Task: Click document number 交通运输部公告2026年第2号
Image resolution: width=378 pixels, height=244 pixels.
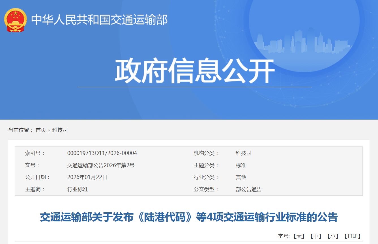Action: coord(101,165)
